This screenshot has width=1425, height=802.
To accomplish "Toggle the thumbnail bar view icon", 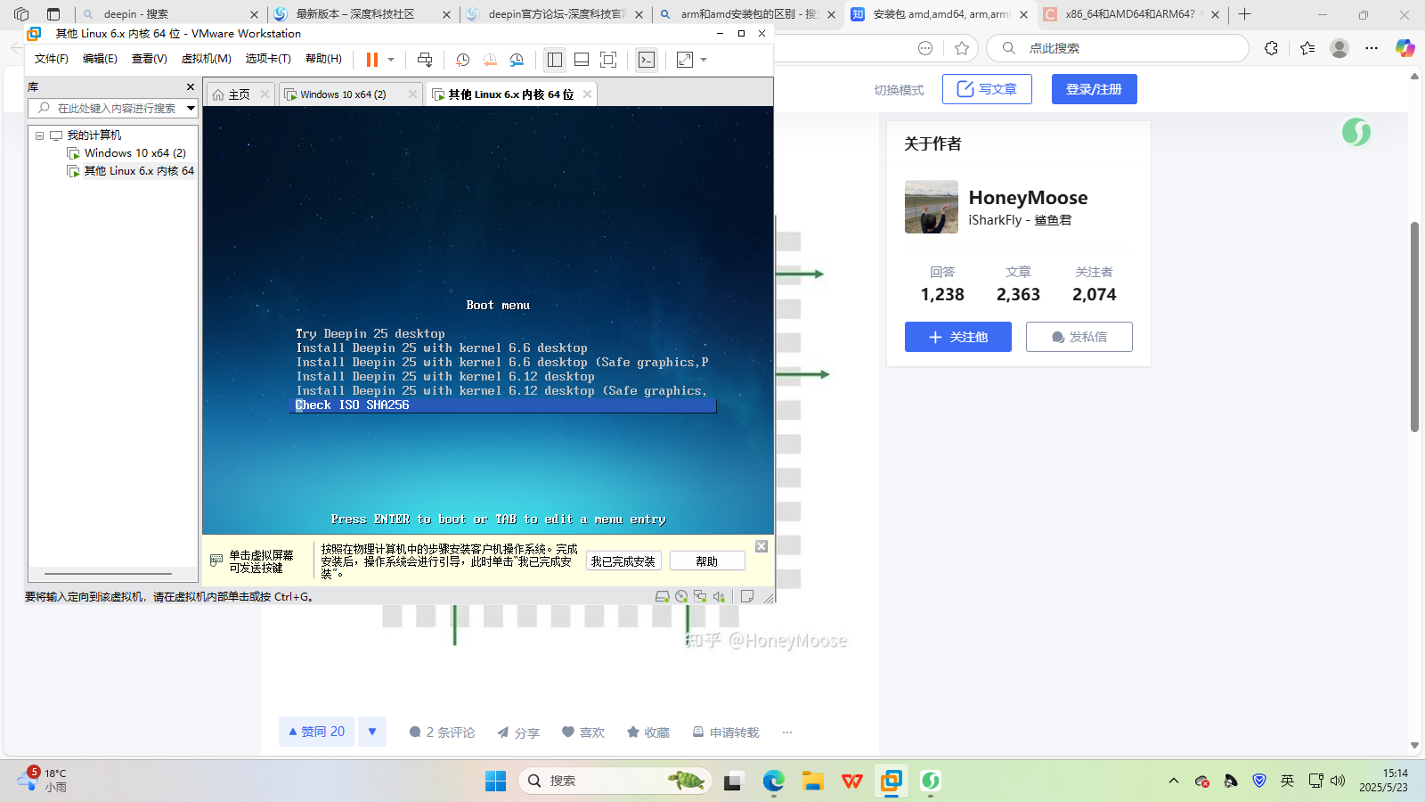I will pyautogui.click(x=582, y=60).
